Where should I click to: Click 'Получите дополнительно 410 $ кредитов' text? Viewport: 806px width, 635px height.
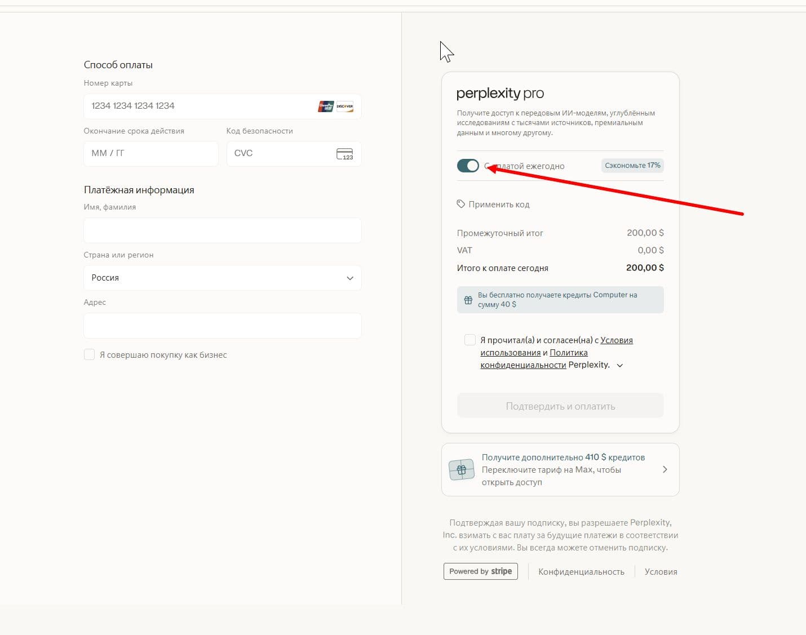pyautogui.click(x=563, y=458)
